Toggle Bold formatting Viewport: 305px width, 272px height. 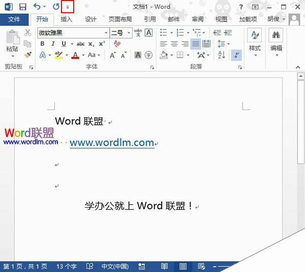(x=42, y=44)
